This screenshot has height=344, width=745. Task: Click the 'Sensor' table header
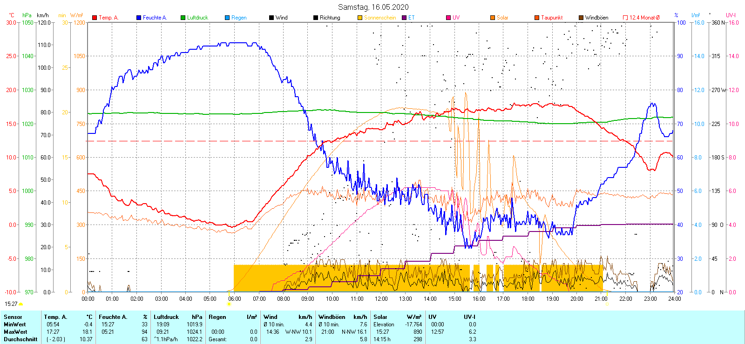[13, 317]
